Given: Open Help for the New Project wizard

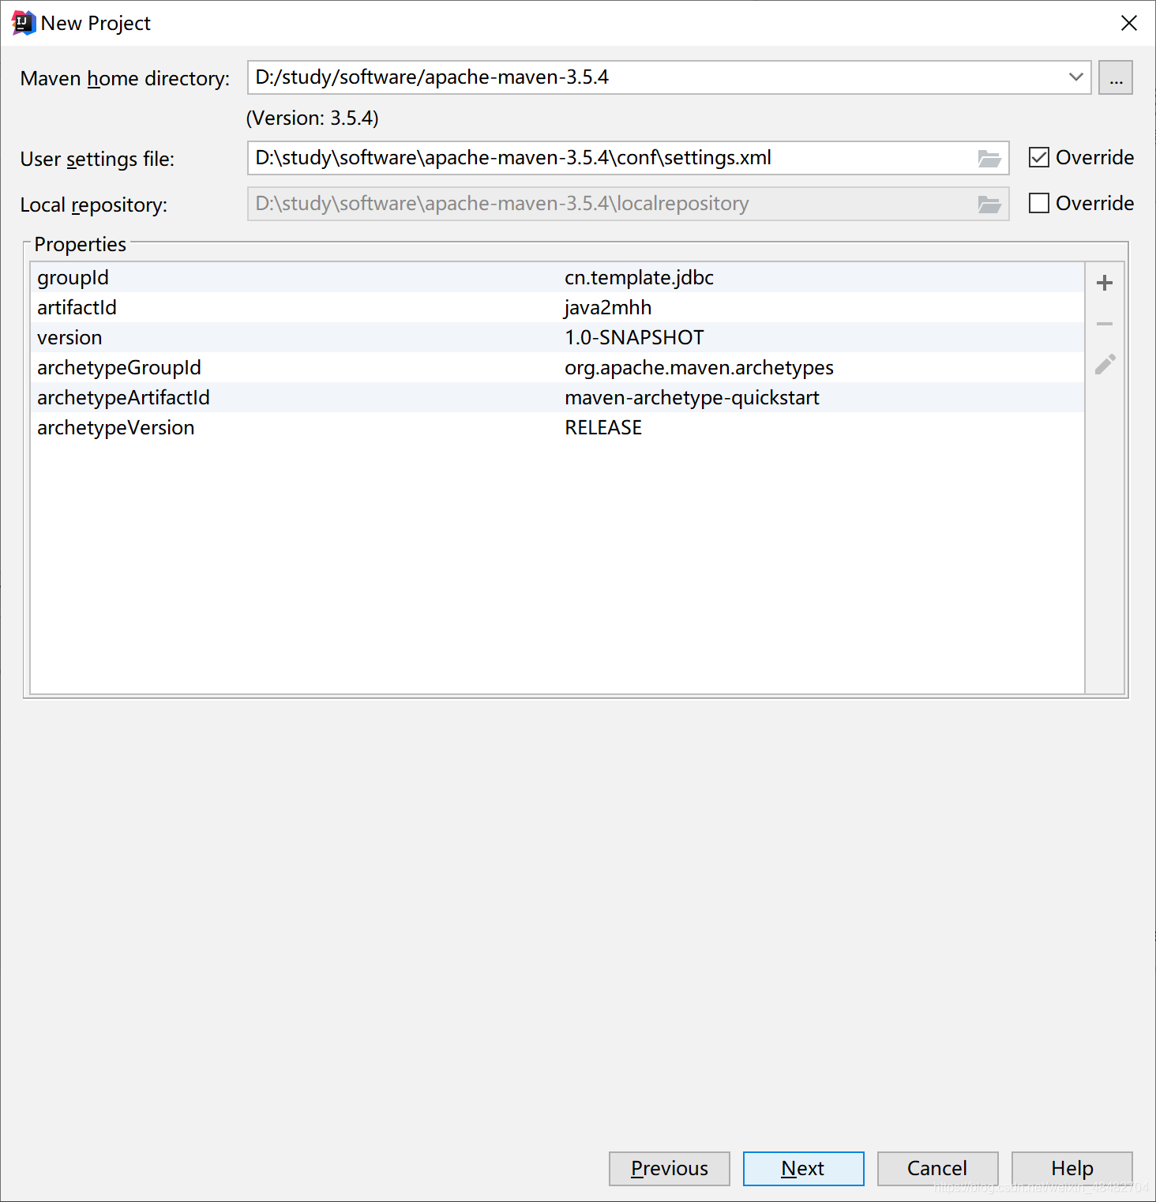Looking at the screenshot, I should coord(1072,1169).
